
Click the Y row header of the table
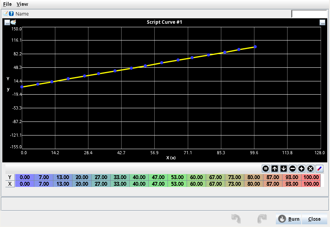coord(10,177)
